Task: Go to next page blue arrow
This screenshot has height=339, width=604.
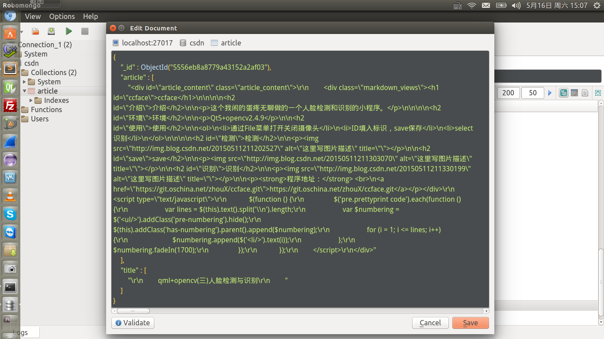Action: pos(550,93)
